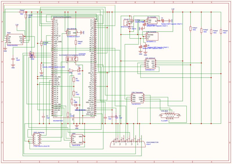Click the VREFH pin name
Image resolution: width=232 pixels, height=164 pixels.
pyautogui.click(x=56, y=79)
